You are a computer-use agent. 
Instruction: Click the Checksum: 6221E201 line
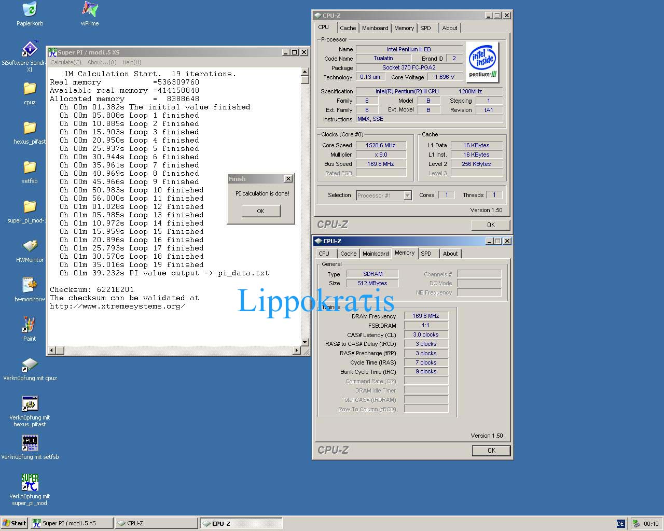pos(92,289)
